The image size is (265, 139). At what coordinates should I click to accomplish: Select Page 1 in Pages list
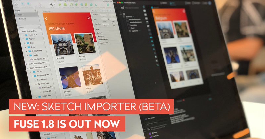point(27,15)
